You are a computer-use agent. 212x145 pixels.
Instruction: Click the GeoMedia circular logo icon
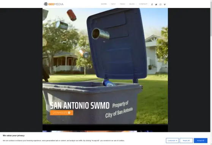(46, 4)
